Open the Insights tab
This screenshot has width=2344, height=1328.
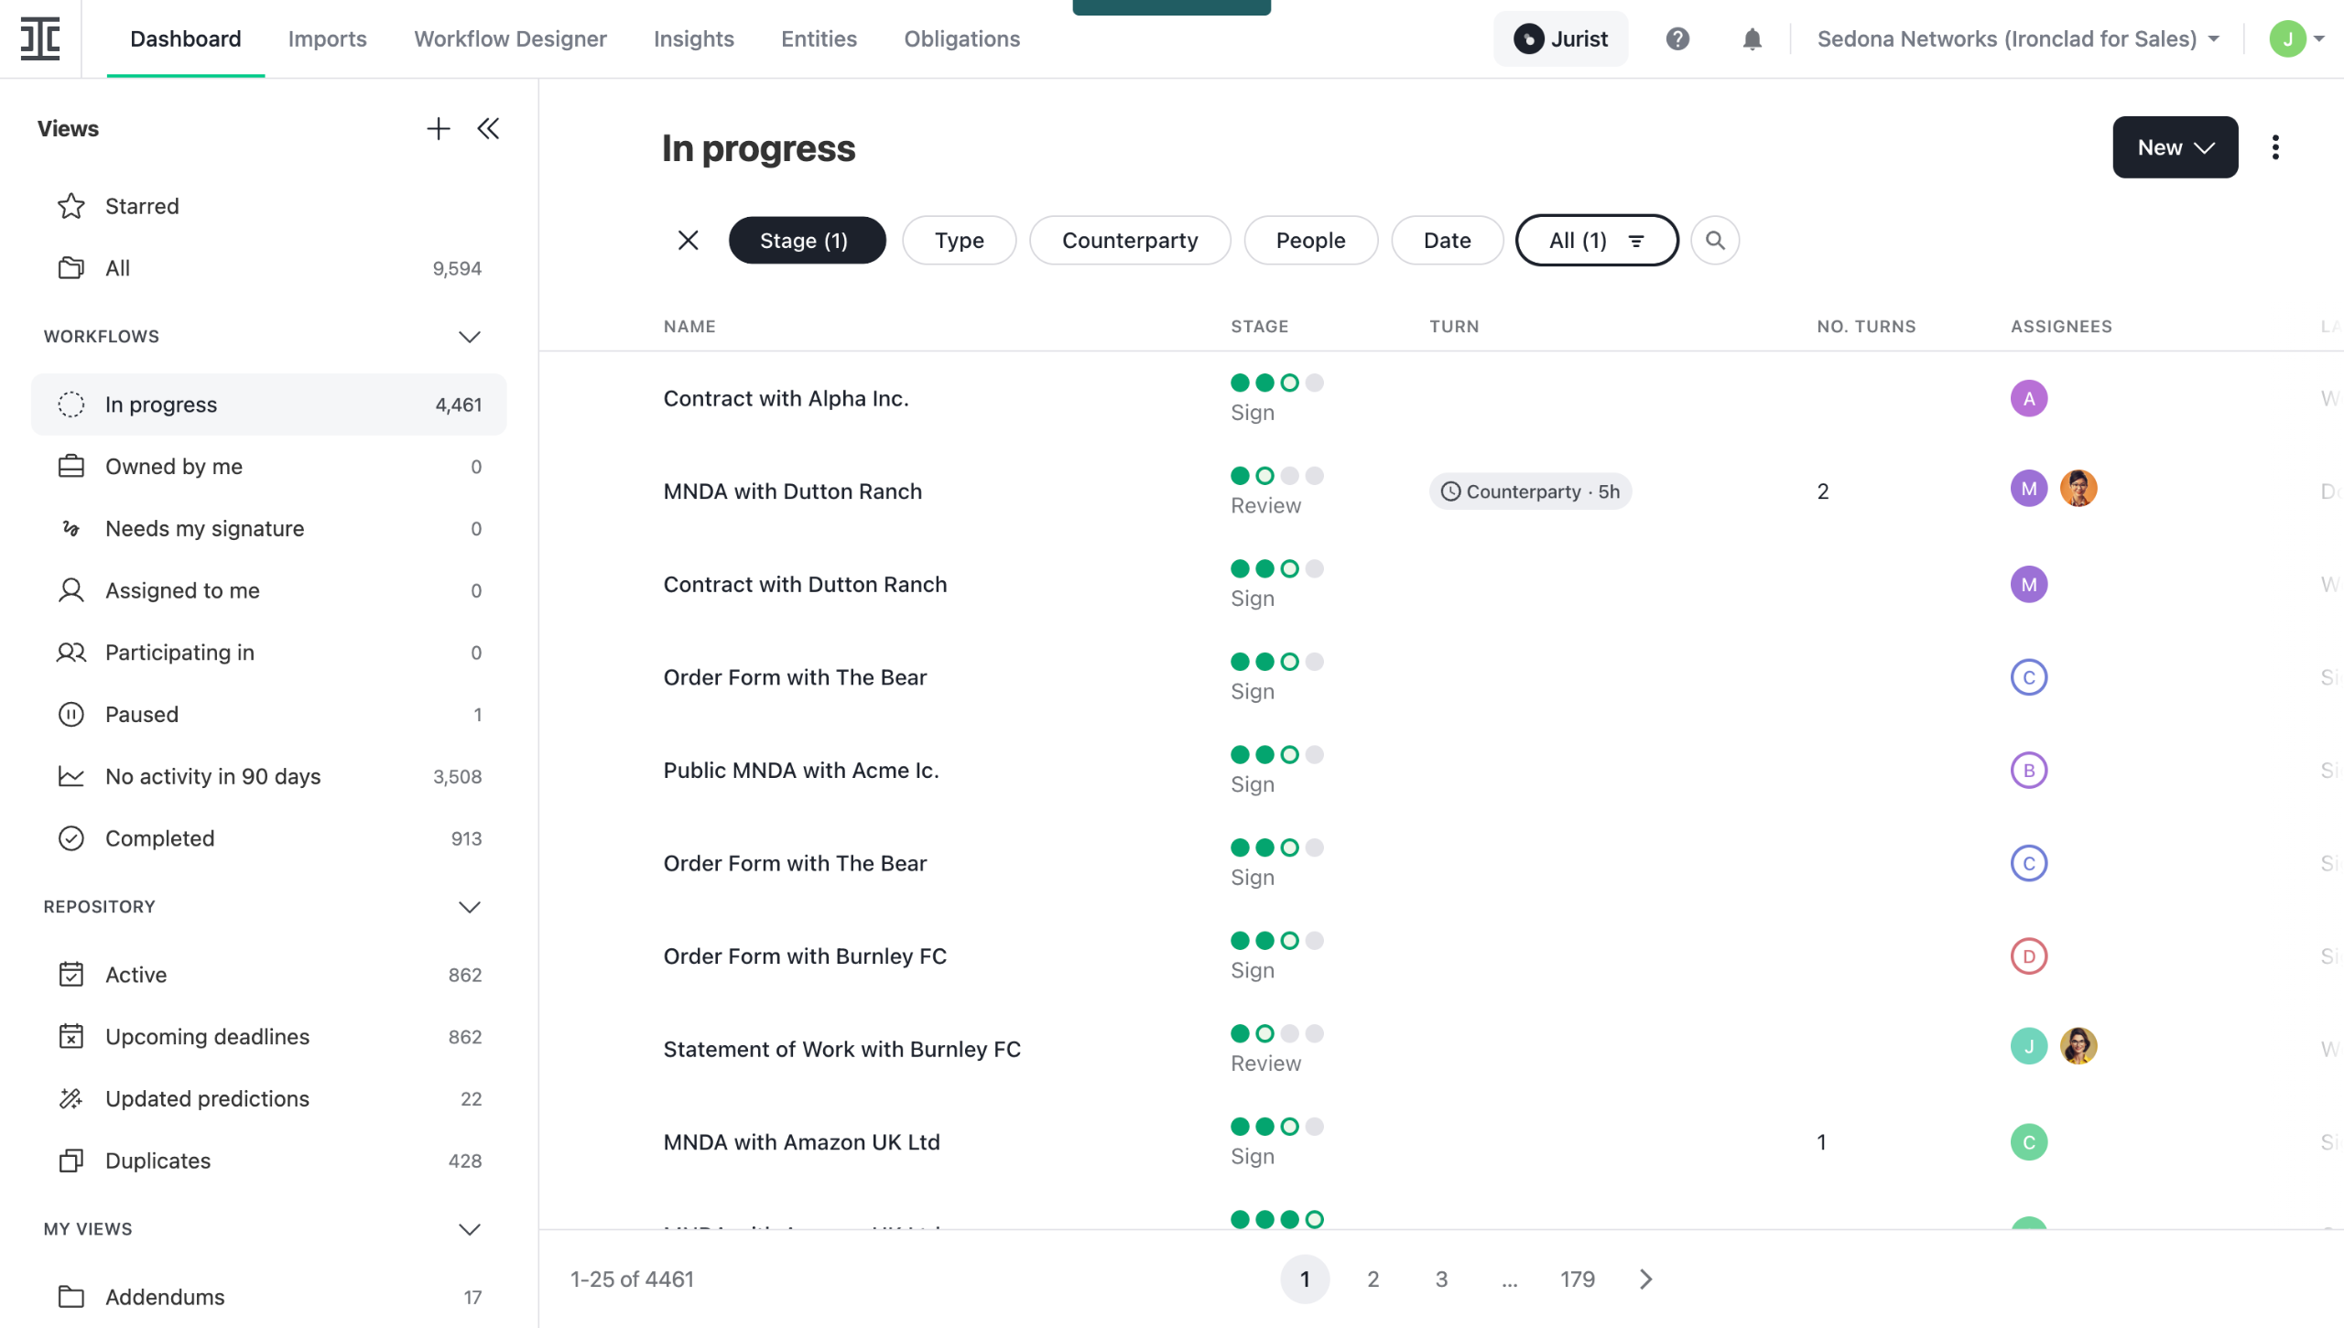click(693, 38)
